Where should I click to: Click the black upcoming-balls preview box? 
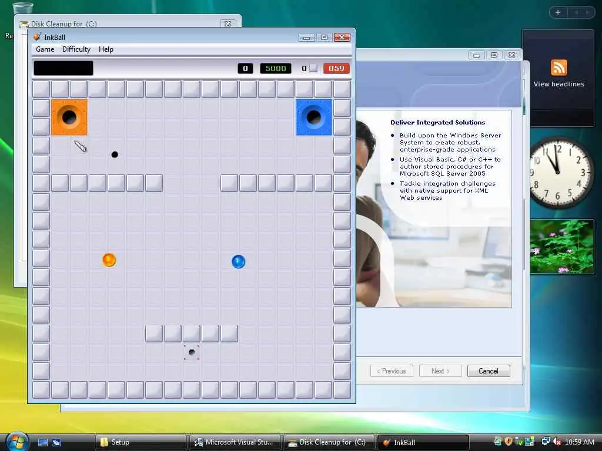[63, 68]
